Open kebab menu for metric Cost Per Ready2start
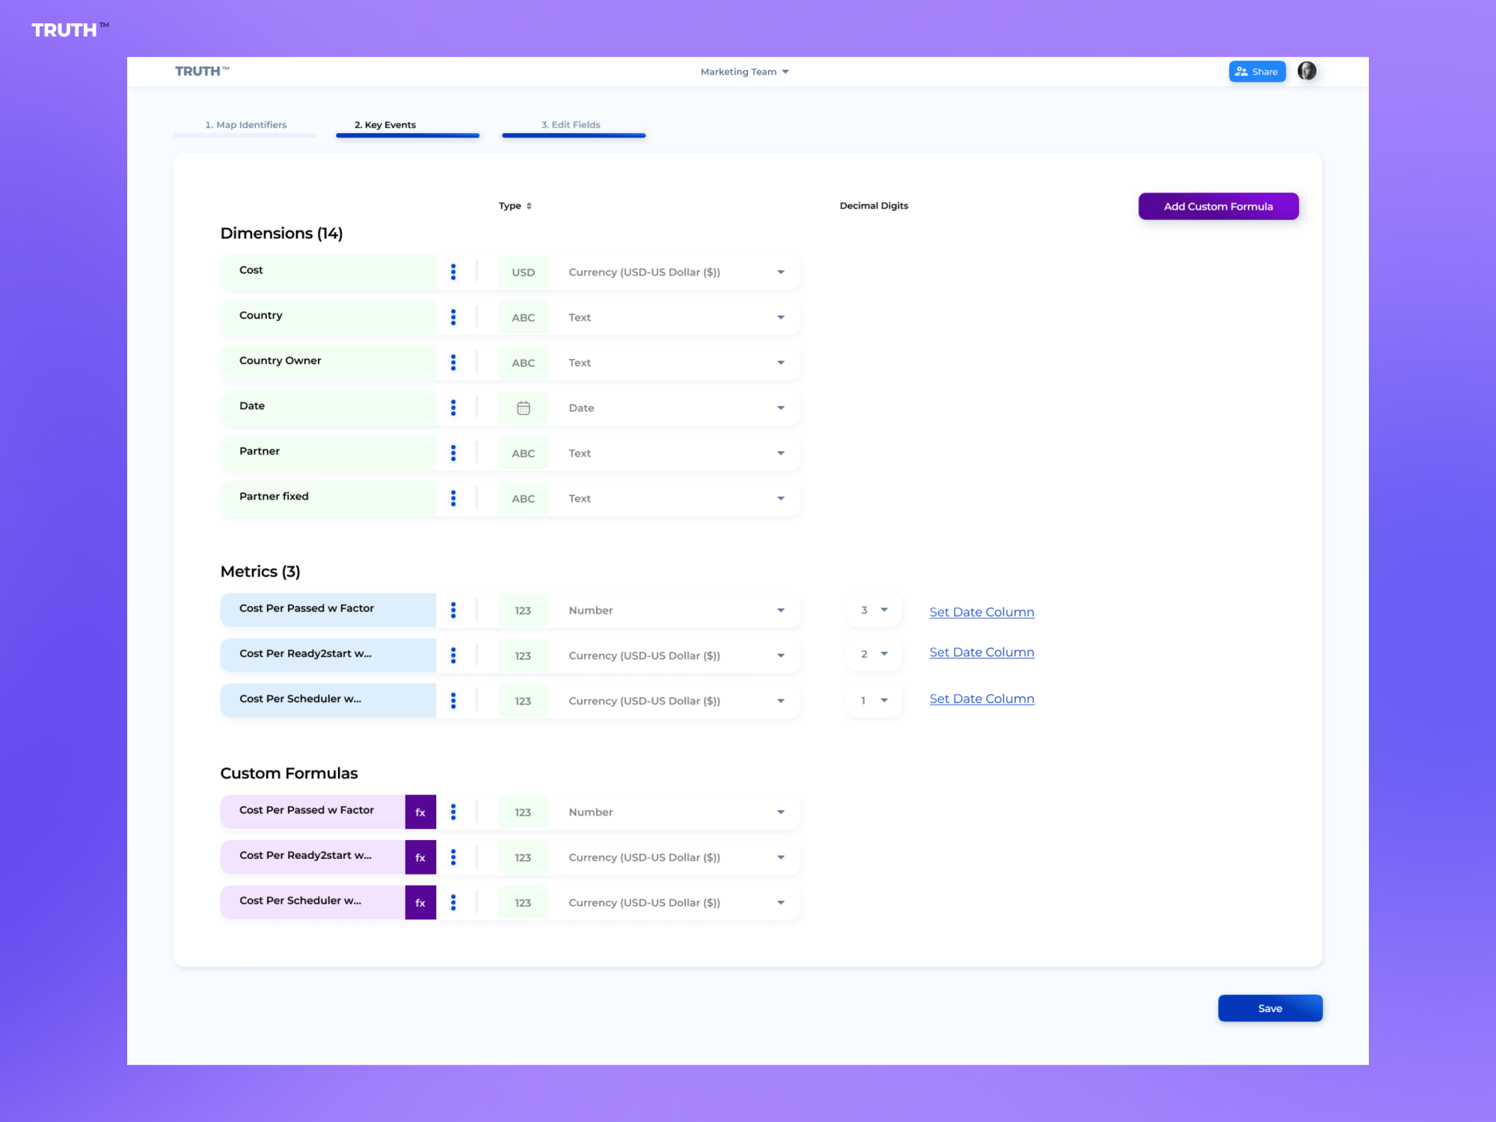 [453, 655]
